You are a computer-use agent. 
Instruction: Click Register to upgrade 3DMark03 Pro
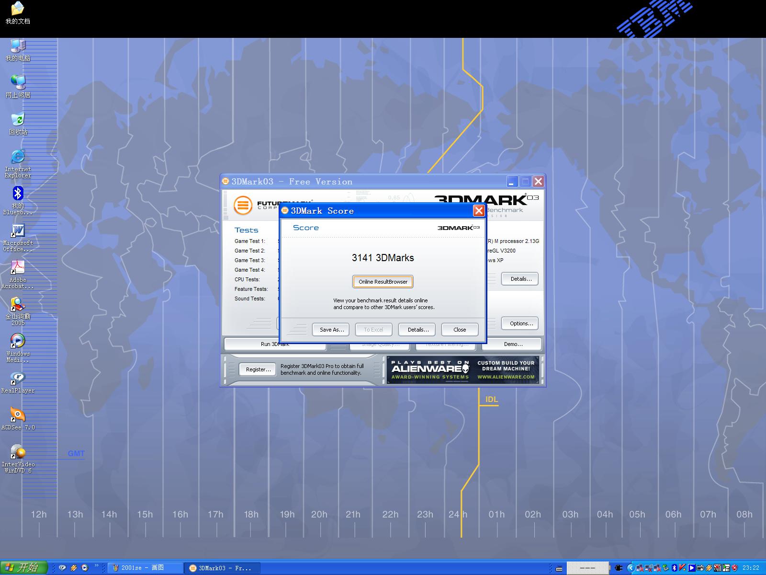258,369
